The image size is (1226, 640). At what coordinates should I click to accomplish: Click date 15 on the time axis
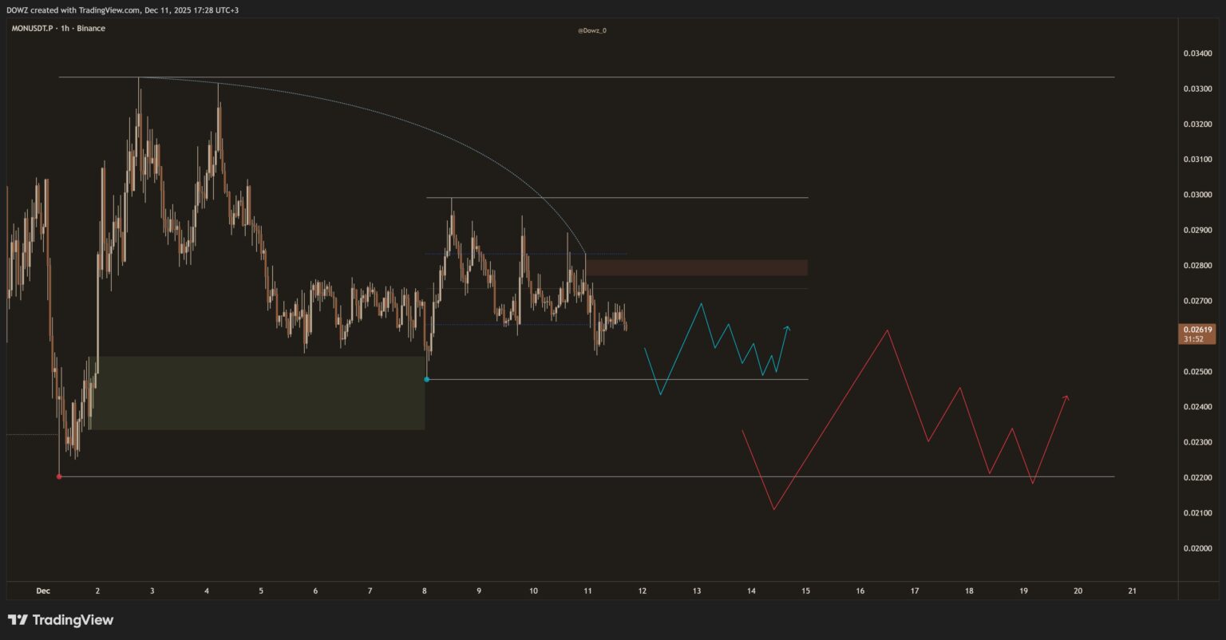805,591
